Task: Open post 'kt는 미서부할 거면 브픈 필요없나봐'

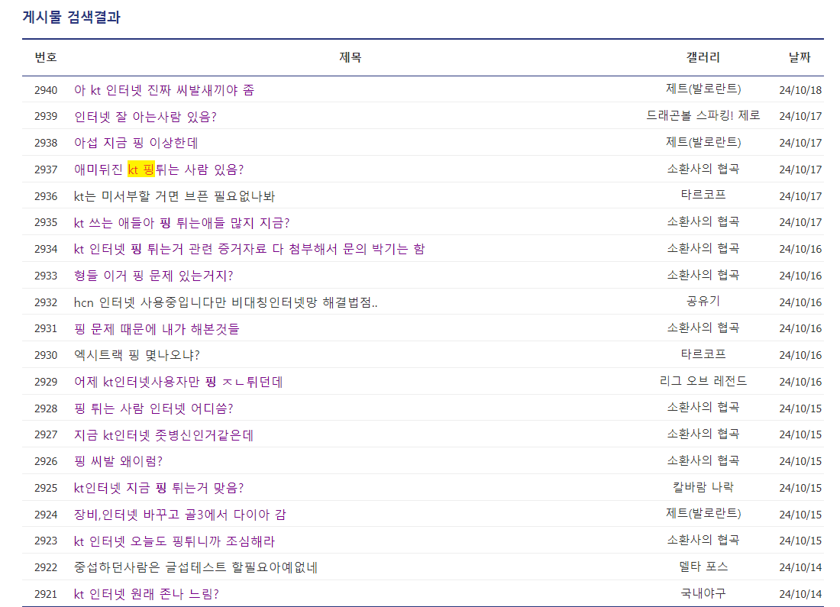Action: point(175,196)
